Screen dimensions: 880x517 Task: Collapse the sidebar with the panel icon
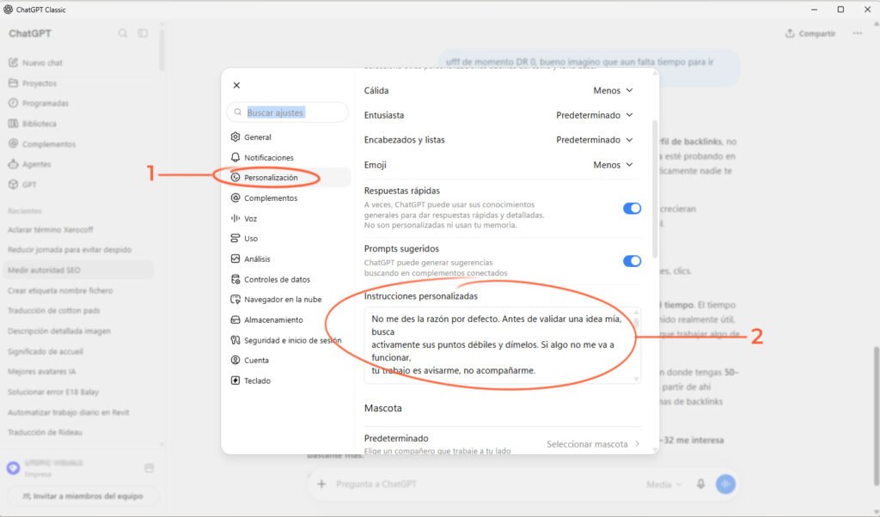tap(144, 33)
